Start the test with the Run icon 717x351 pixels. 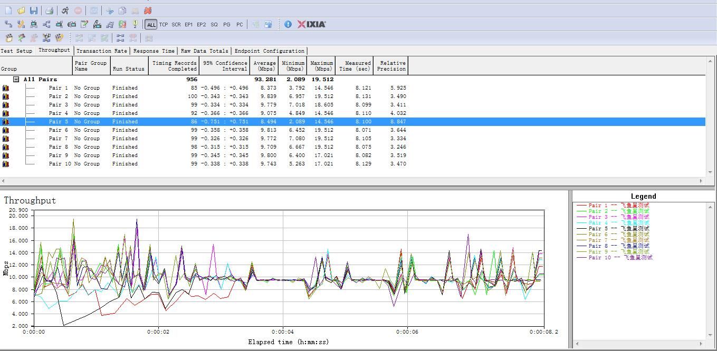(65, 11)
